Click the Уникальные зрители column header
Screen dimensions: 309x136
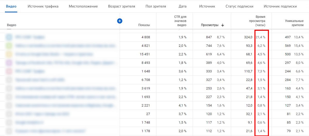tap(294, 23)
